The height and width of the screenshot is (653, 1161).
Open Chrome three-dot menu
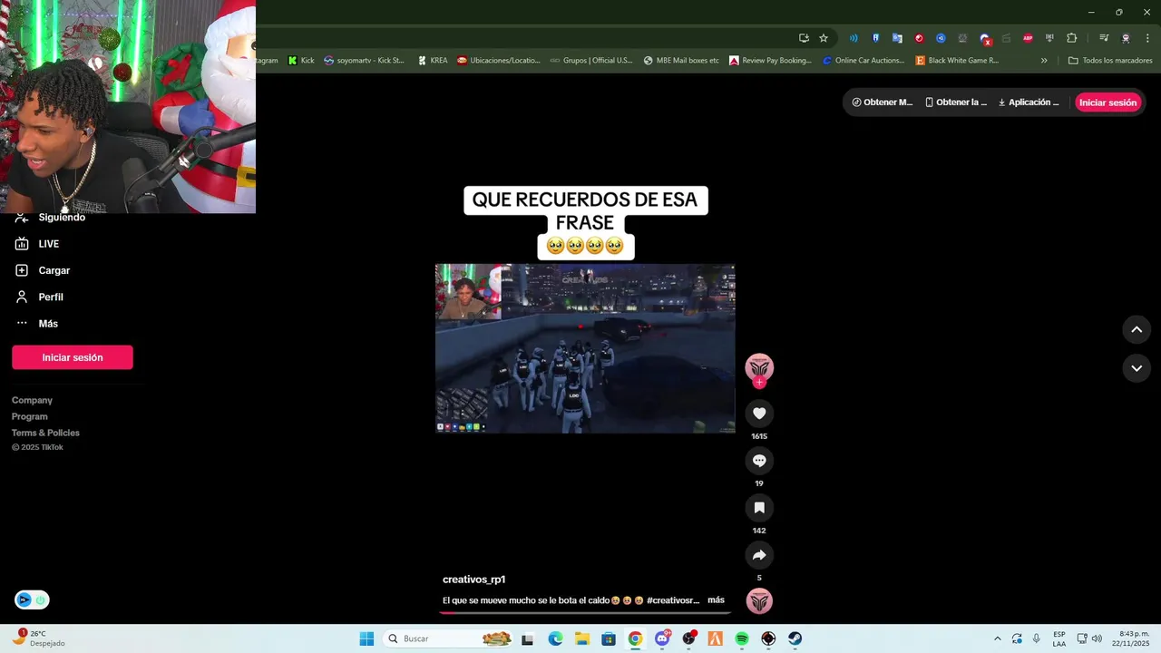[x=1147, y=38]
